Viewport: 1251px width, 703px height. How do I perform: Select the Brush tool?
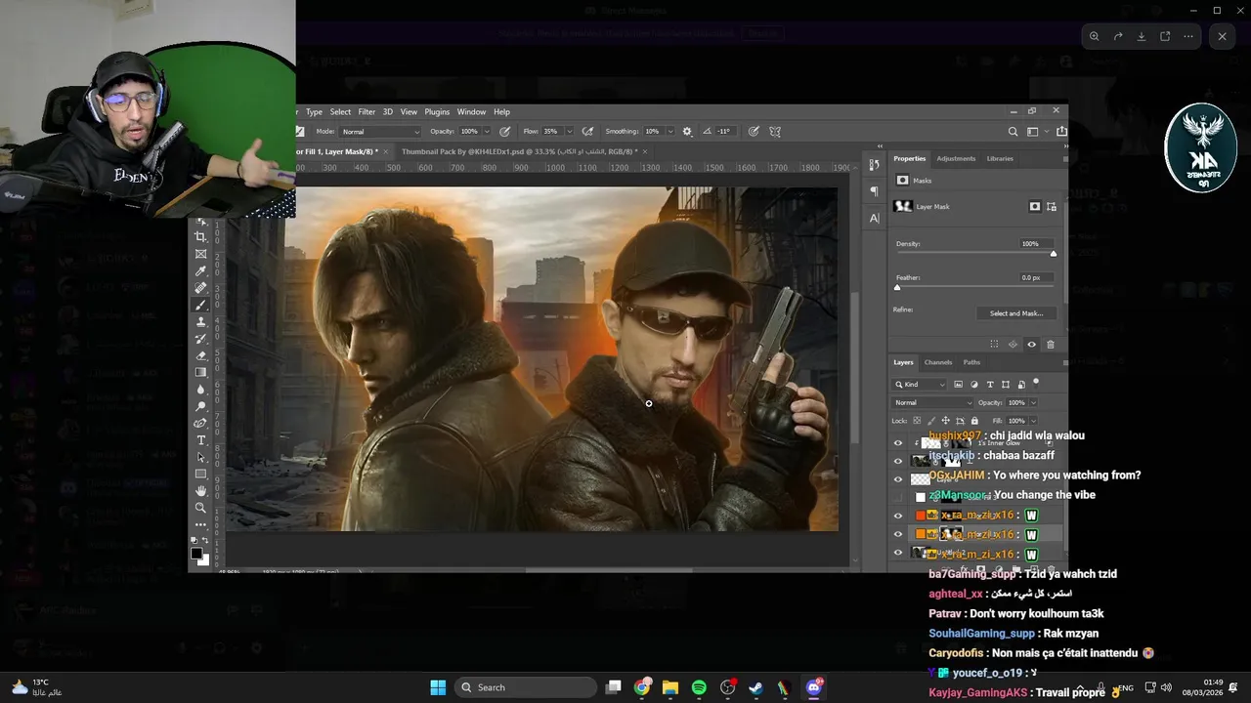(x=201, y=305)
